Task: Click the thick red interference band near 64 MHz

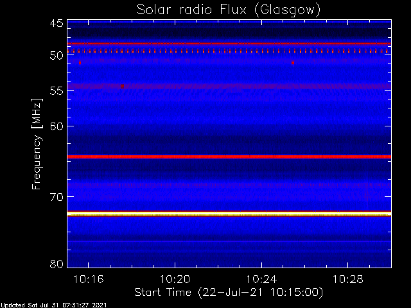Action: (x=229, y=157)
